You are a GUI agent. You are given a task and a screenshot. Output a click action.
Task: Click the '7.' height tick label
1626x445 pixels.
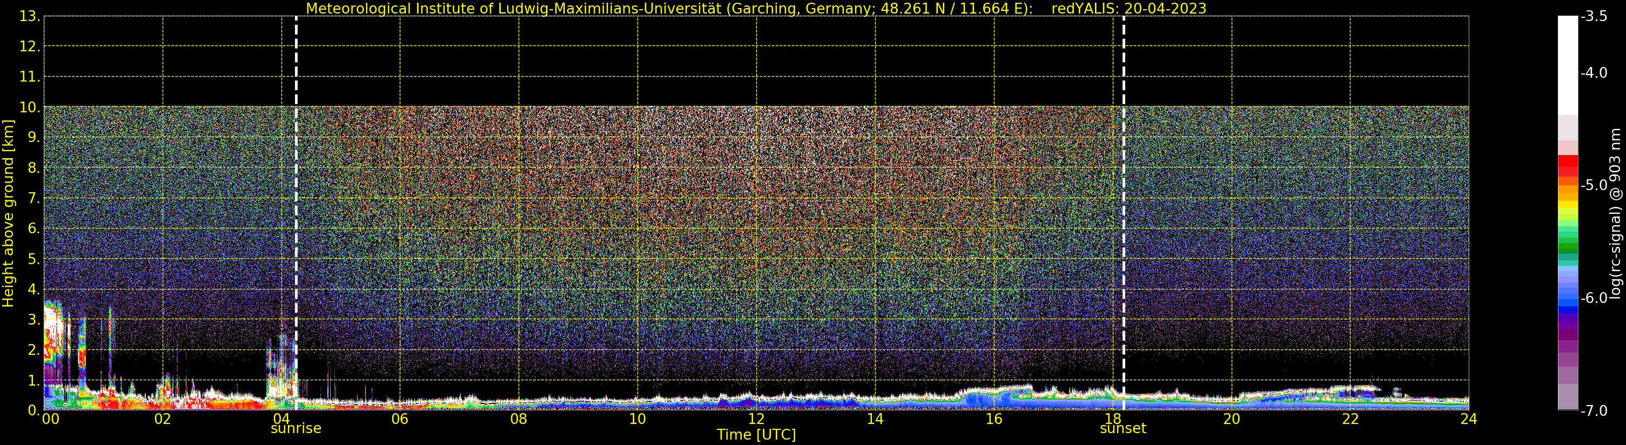(x=33, y=198)
